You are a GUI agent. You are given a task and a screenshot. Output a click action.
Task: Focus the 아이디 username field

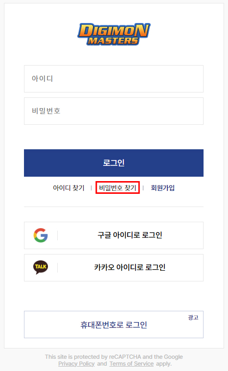(x=114, y=79)
